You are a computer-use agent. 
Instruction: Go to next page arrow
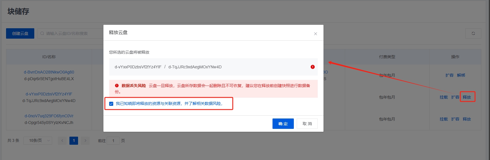[x=85, y=141]
